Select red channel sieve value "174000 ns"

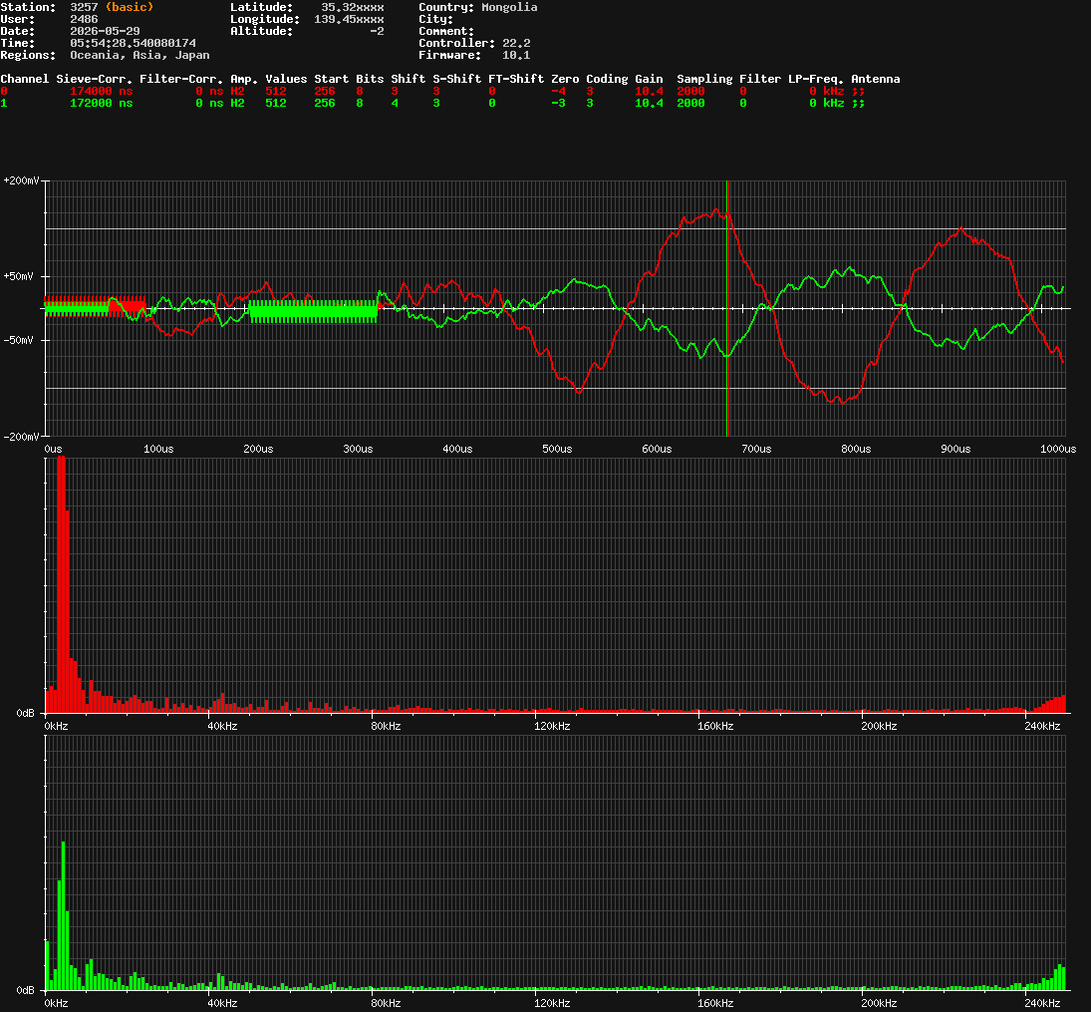(x=101, y=91)
